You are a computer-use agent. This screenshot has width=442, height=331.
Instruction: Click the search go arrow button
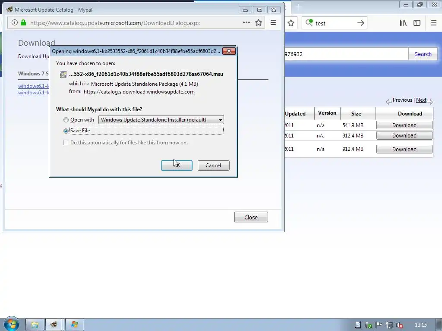click(x=361, y=23)
